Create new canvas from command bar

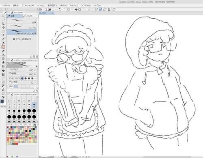pyautogui.click(x=46, y=9)
